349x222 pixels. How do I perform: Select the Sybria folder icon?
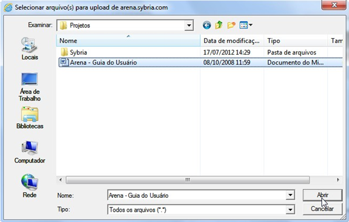tap(64, 52)
